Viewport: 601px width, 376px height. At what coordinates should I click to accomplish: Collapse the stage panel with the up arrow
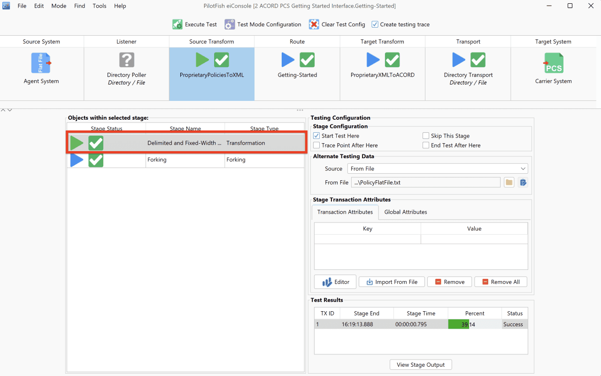[3, 110]
